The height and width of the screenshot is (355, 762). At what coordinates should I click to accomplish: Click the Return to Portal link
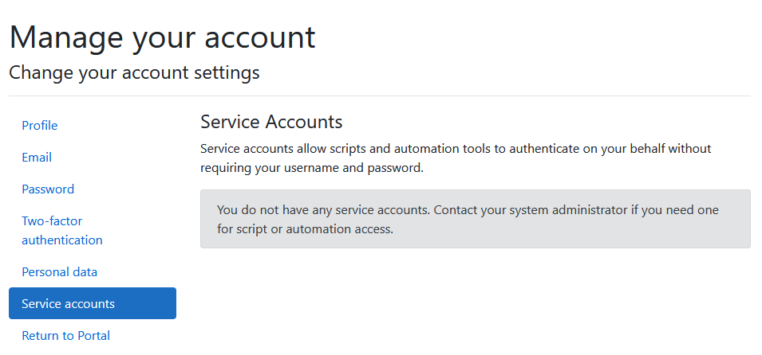[x=65, y=336]
